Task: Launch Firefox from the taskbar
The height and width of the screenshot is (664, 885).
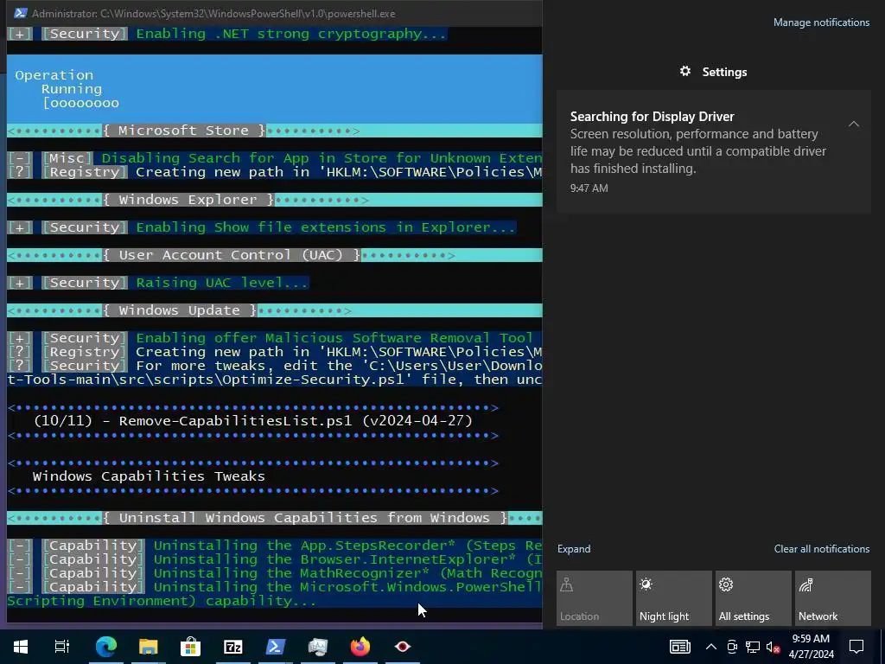Action: click(x=360, y=647)
